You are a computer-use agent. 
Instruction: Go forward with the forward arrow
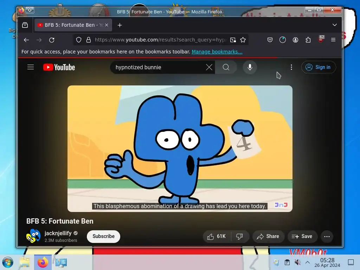coord(39,40)
